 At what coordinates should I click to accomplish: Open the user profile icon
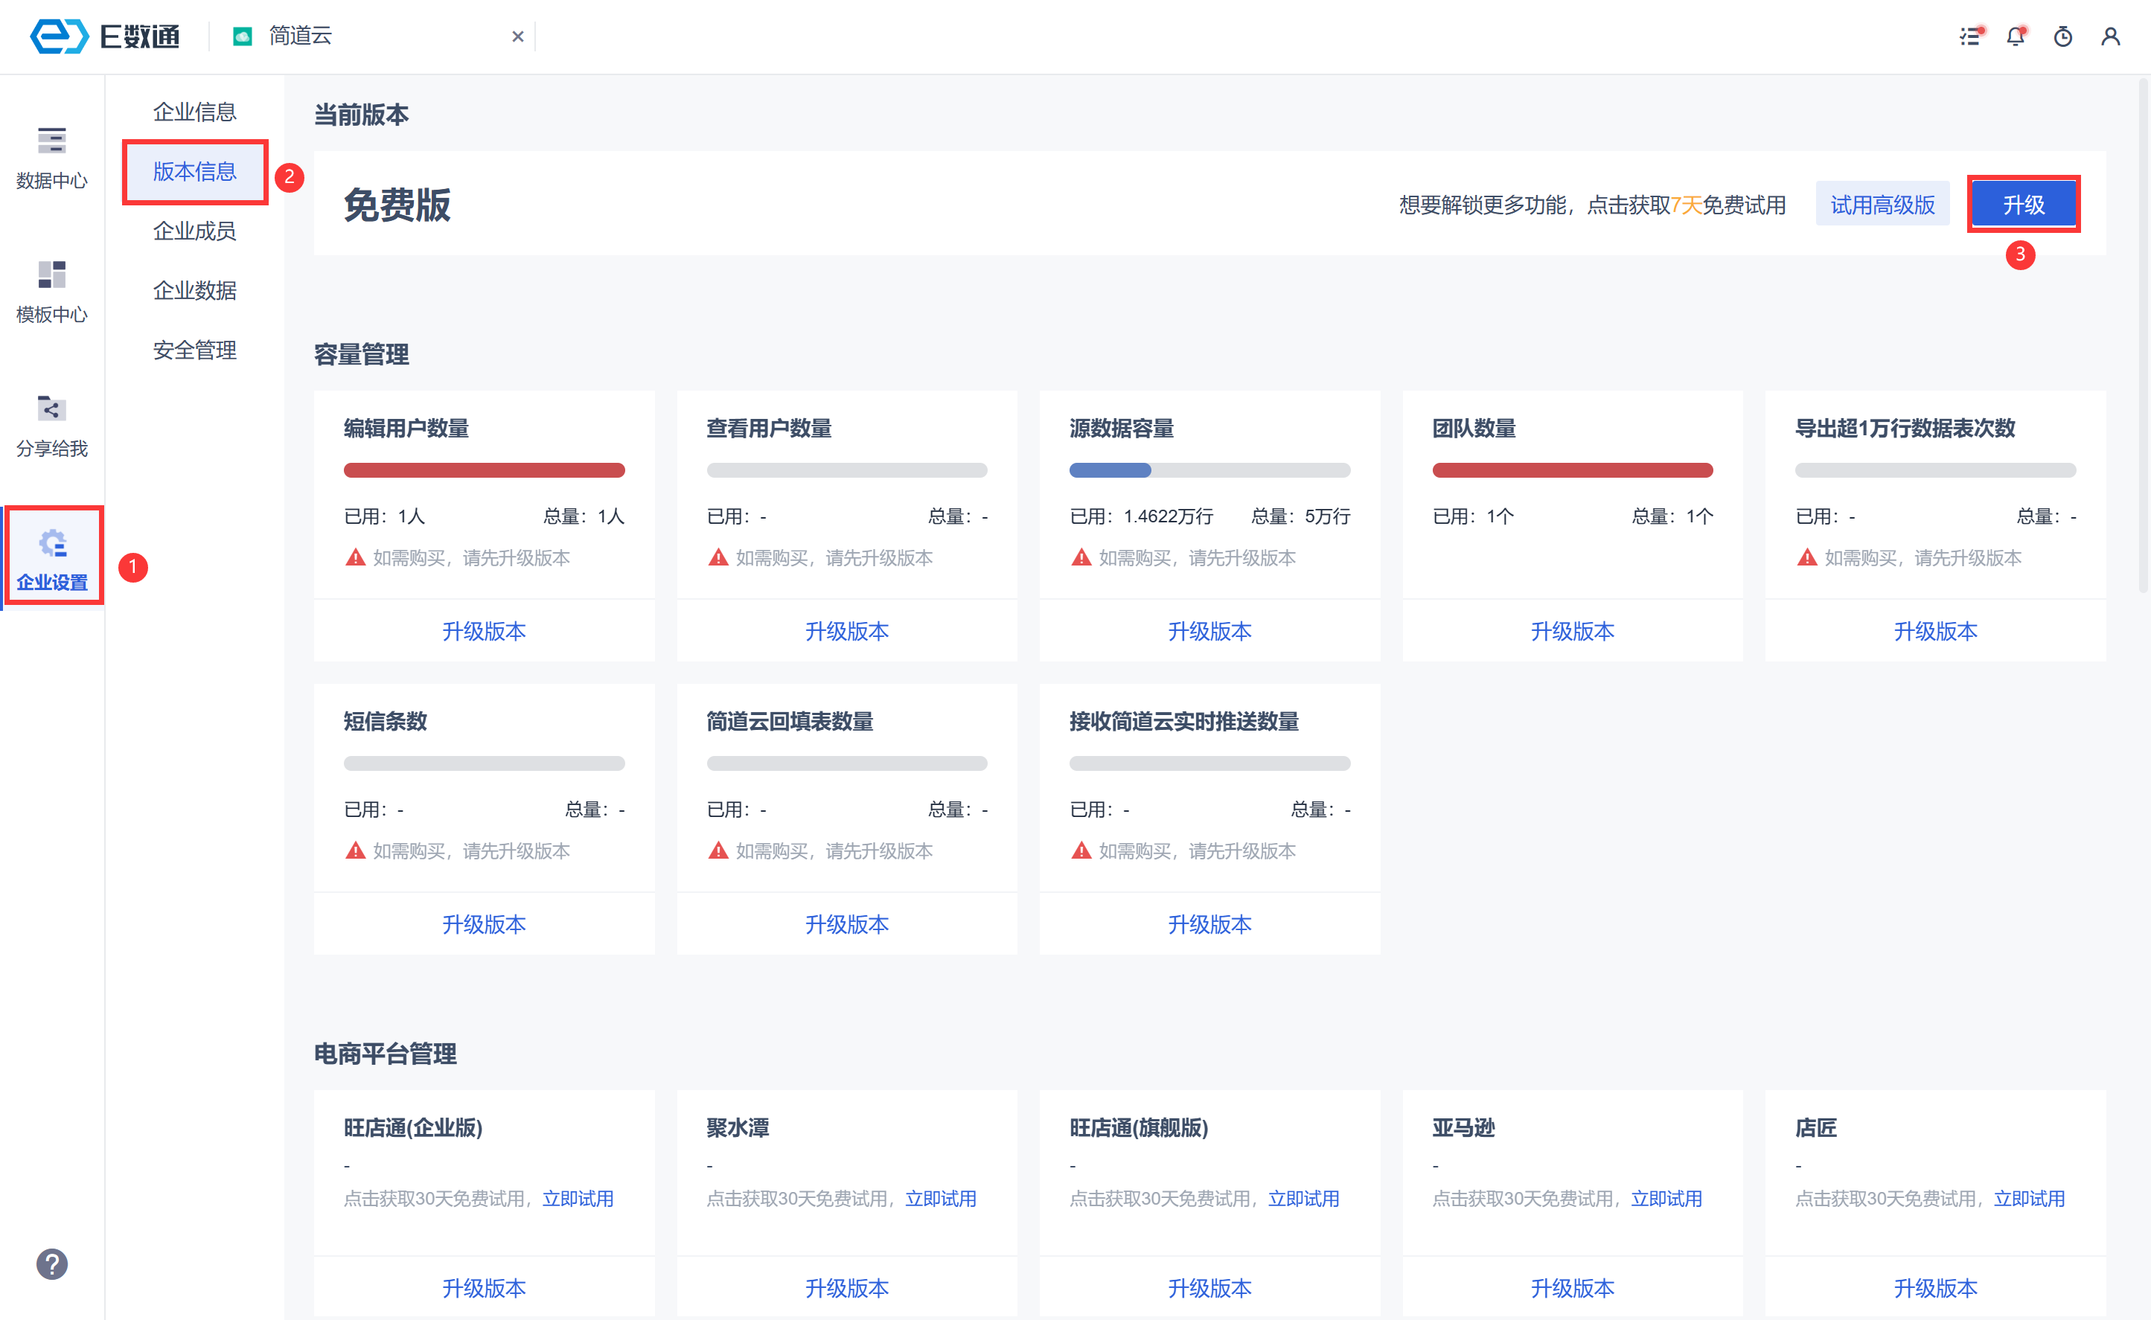click(x=2110, y=36)
